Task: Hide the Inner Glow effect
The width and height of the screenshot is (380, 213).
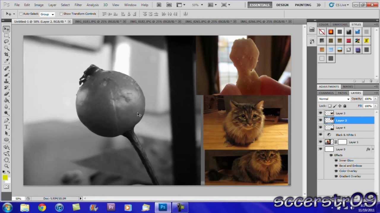Action: click(x=336, y=160)
